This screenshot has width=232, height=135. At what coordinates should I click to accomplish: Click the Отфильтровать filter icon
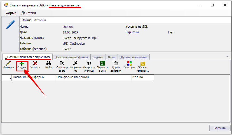(62, 64)
